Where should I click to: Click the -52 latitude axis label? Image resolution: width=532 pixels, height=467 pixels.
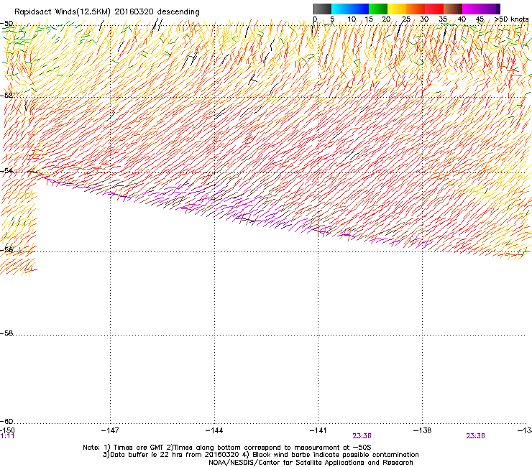point(6,96)
